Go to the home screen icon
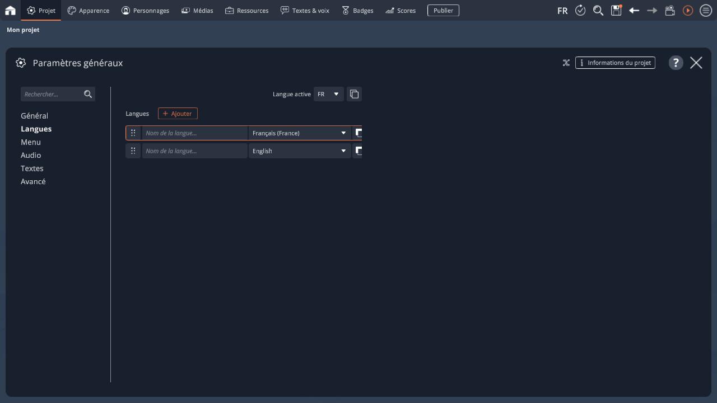Viewport: 717px width, 403px height. click(x=10, y=10)
